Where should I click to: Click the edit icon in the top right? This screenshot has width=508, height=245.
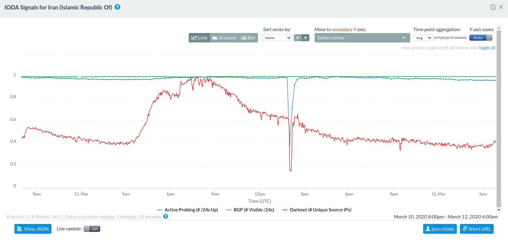click(493, 7)
